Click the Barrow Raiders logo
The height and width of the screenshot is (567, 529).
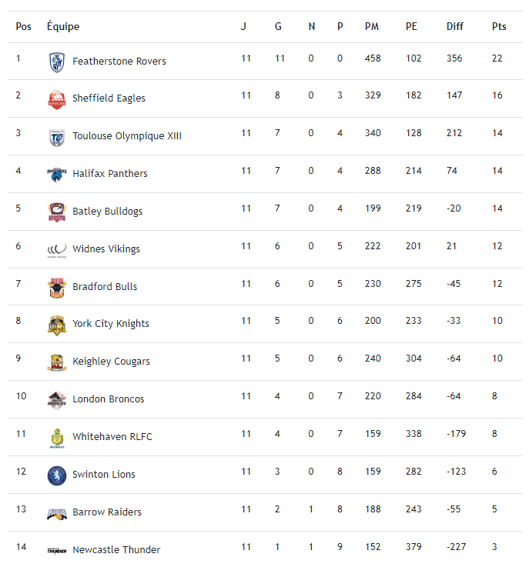coord(56,512)
